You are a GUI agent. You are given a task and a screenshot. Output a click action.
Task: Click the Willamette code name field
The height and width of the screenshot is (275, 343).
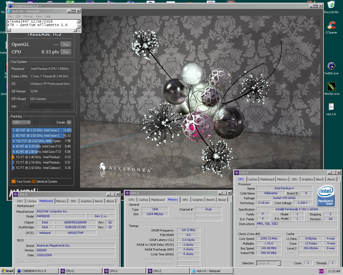click(x=271, y=193)
